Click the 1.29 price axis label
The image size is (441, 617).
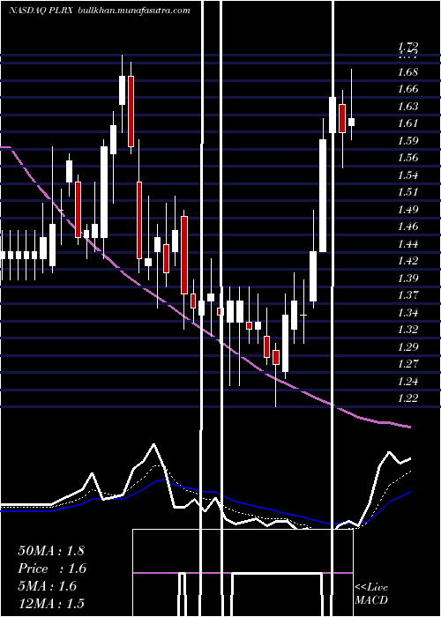(x=407, y=346)
